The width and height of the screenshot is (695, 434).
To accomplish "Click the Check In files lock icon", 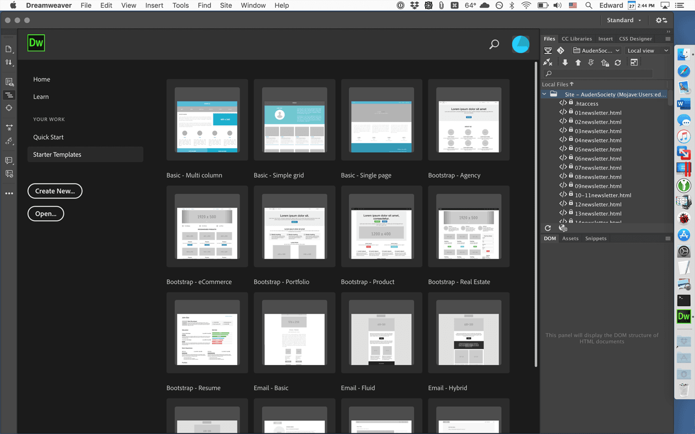I will pos(605,62).
